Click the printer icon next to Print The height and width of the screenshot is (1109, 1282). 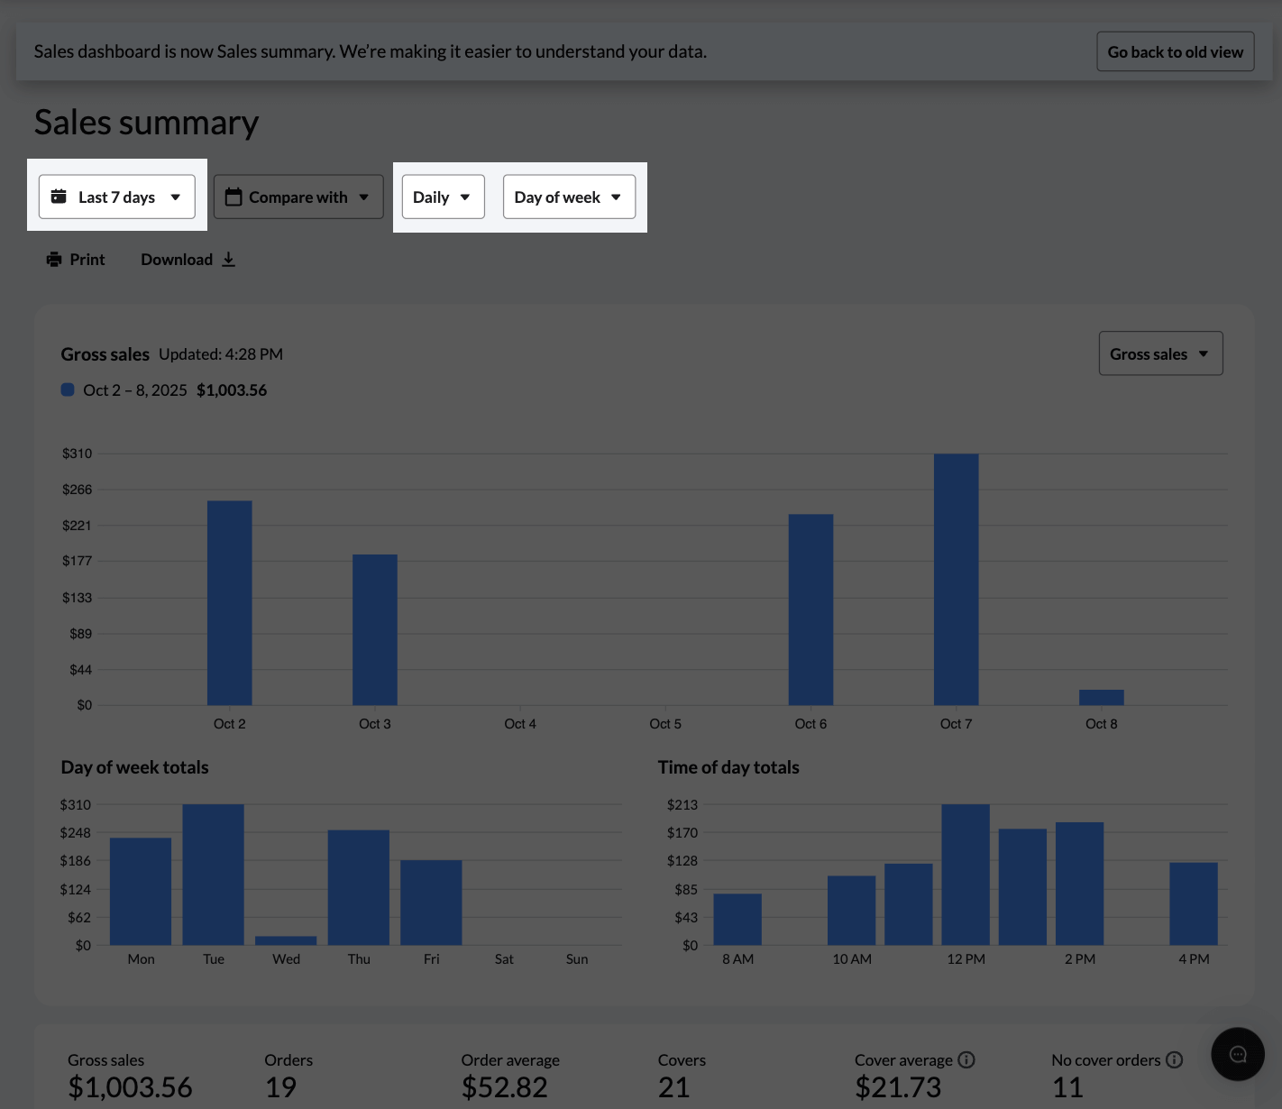pos(54,260)
